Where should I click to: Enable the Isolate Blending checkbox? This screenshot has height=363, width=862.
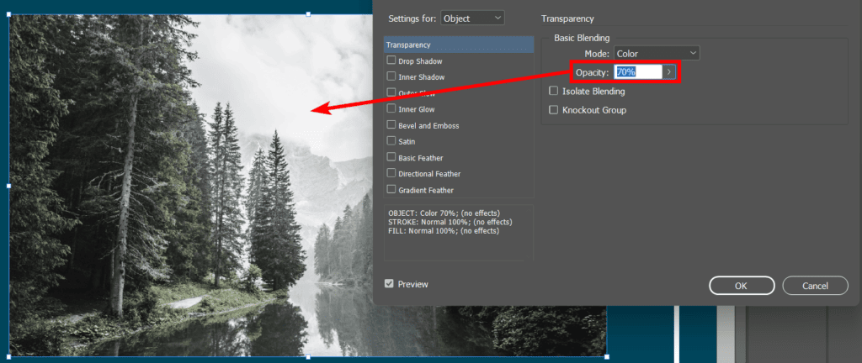tap(553, 91)
